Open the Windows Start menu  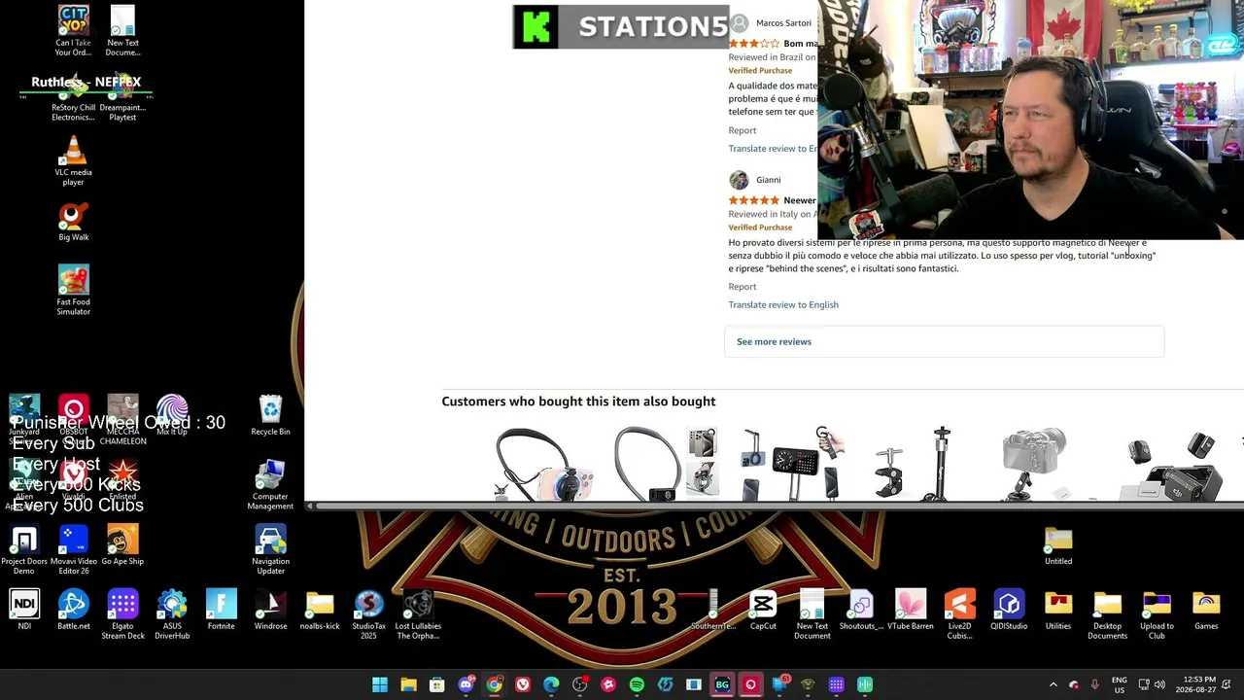(x=380, y=684)
